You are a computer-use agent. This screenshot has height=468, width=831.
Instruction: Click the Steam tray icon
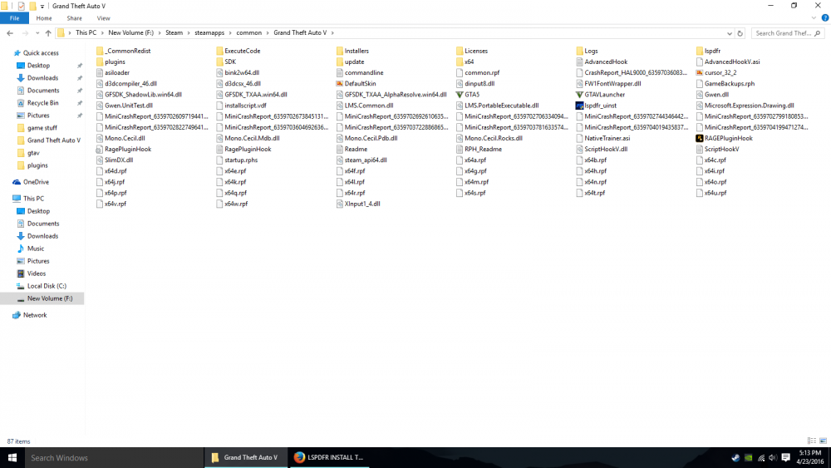coord(735,458)
